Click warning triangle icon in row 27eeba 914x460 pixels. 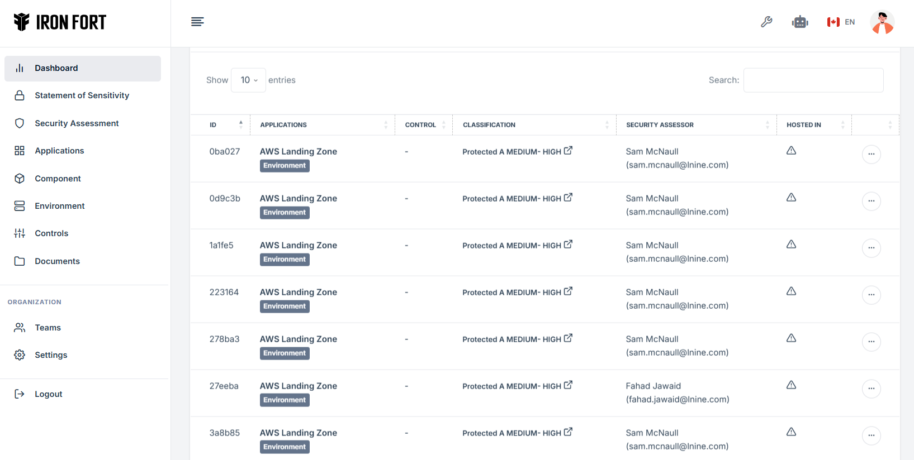tap(791, 385)
